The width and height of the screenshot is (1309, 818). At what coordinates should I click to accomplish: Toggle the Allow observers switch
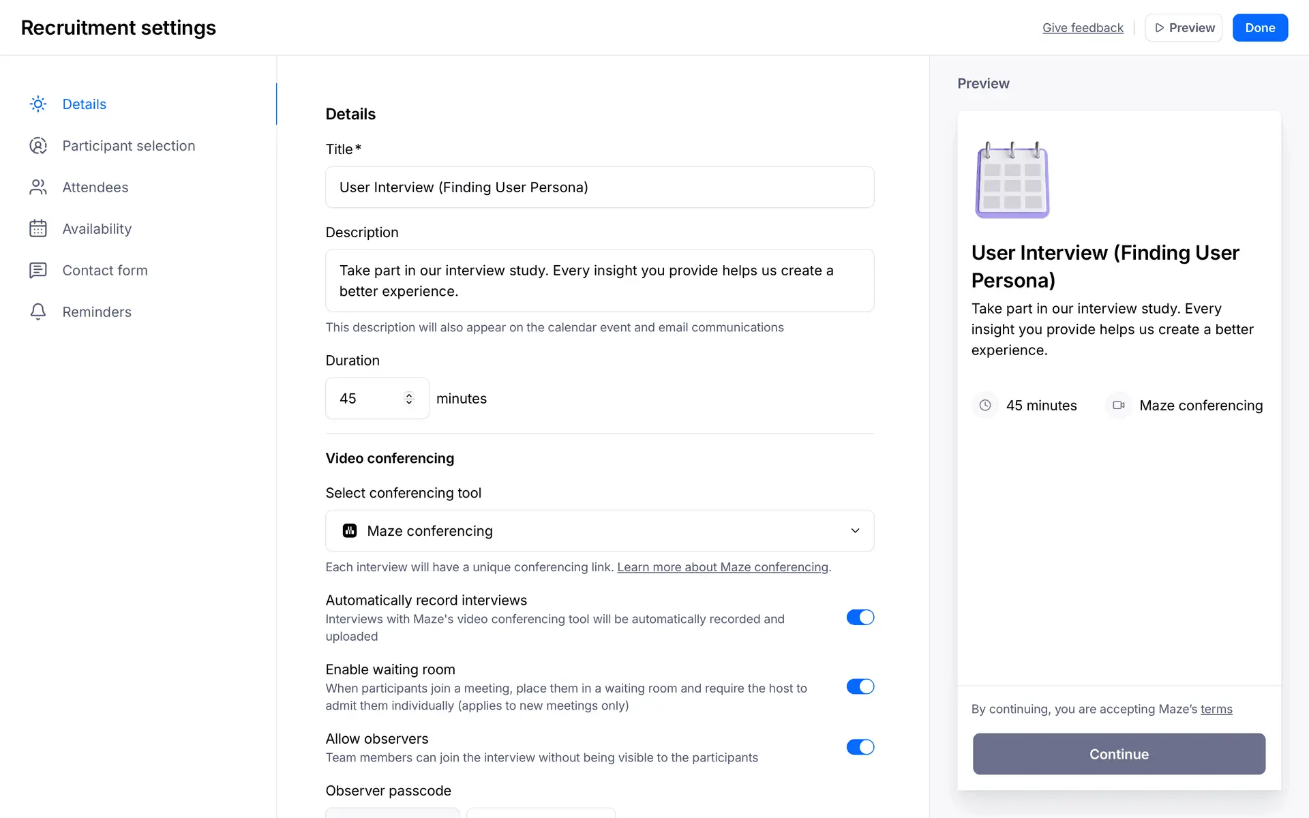860,747
